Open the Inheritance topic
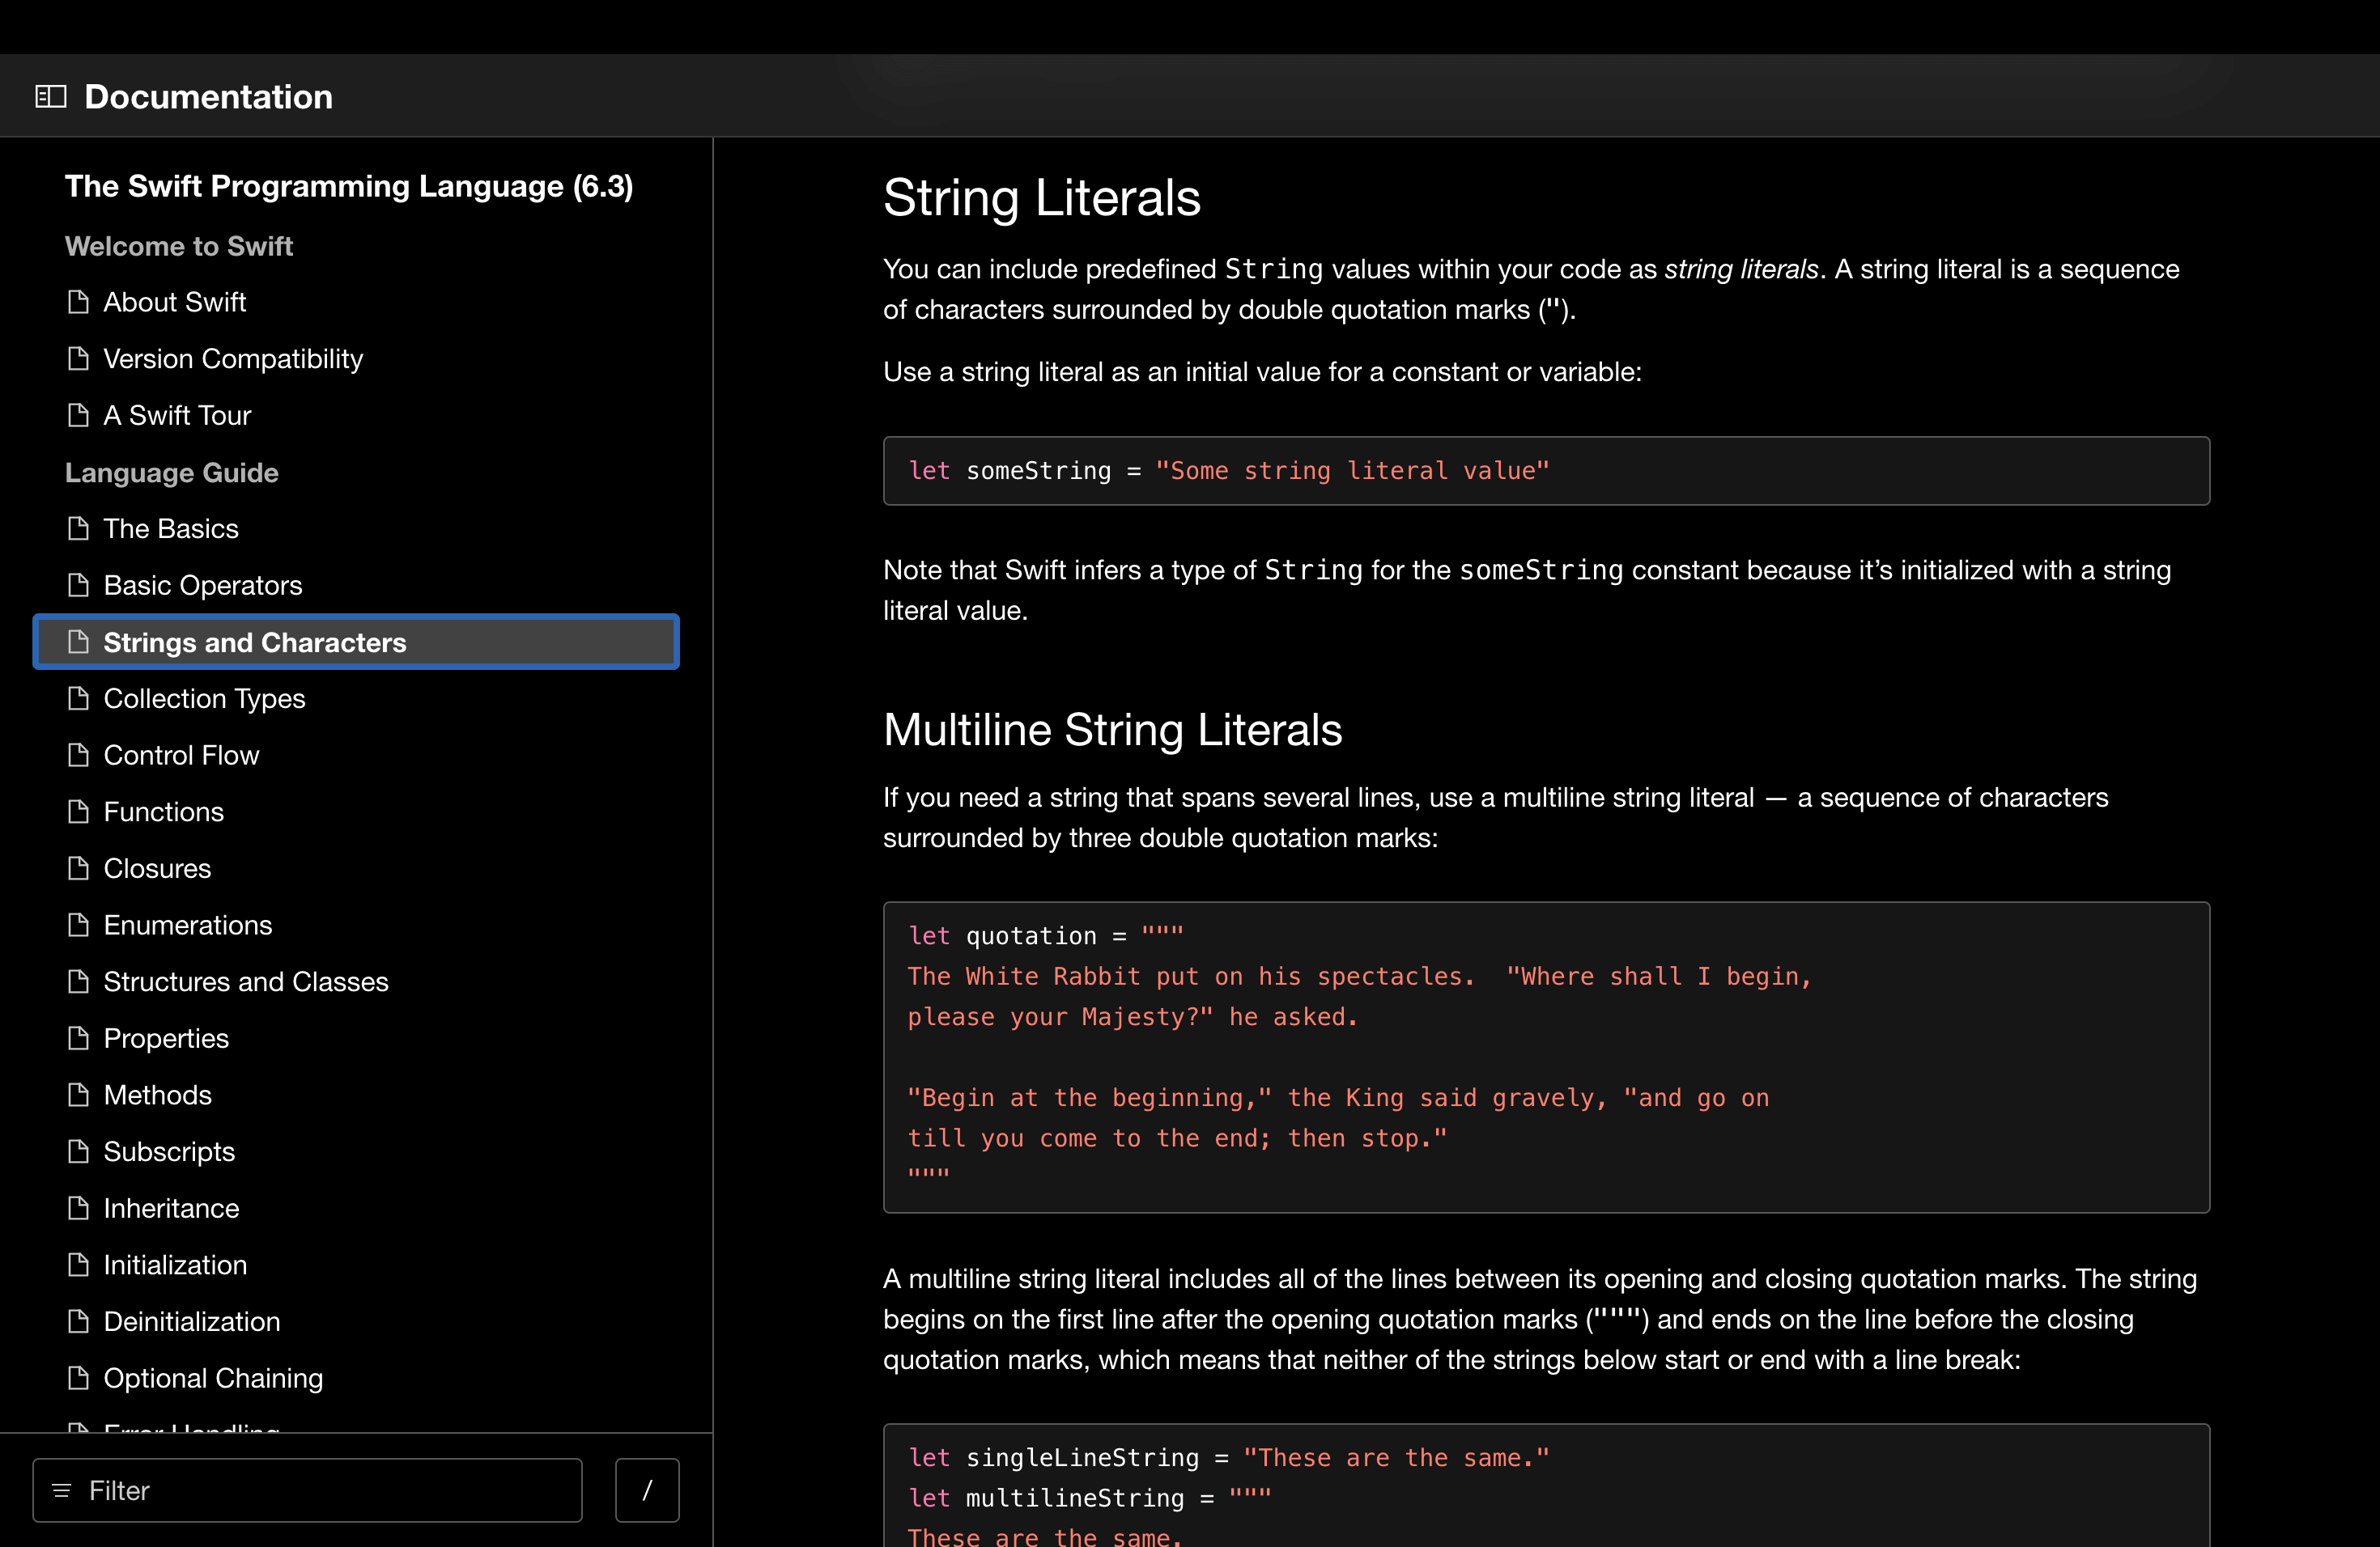The image size is (2380, 1547). [x=171, y=1207]
